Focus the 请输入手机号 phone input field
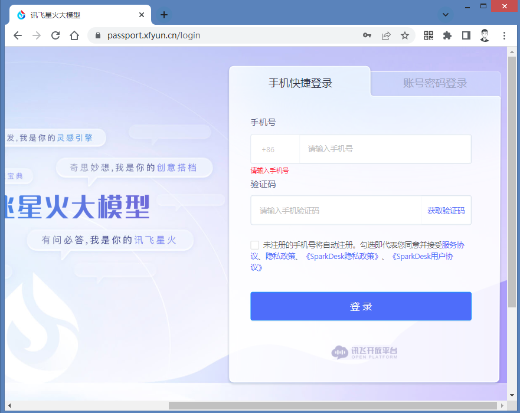520x413 pixels. [x=384, y=149]
